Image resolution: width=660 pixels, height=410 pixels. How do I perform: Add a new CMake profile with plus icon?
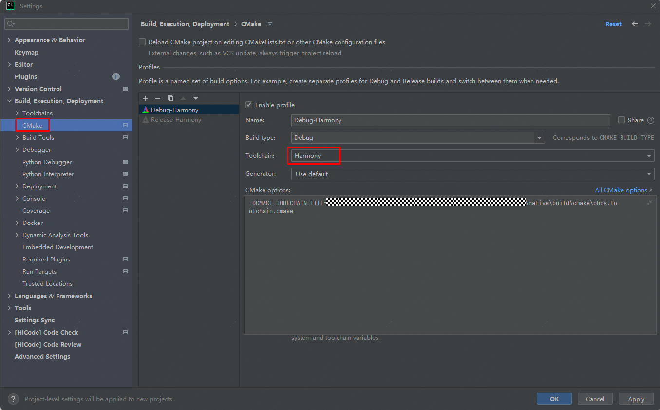pyautogui.click(x=145, y=98)
